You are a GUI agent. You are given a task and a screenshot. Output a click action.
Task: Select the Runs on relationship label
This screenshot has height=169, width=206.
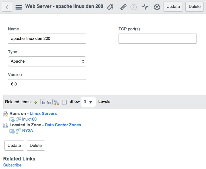18,114
